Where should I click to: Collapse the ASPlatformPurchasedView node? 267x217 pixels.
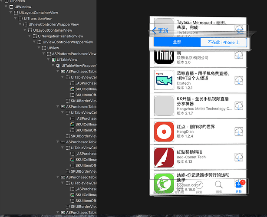click(43, 54)
